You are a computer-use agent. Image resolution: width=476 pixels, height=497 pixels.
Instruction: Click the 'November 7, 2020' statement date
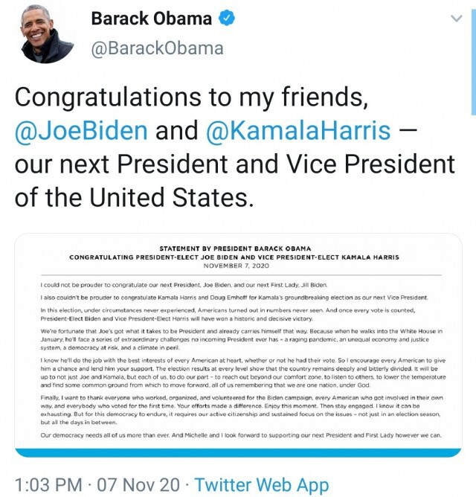[236, 266]
